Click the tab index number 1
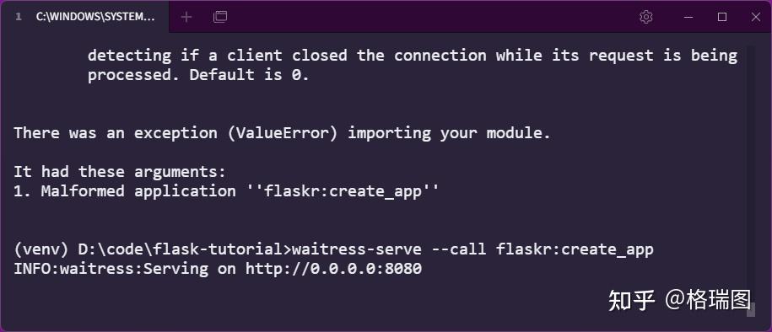The image size is (772, 332). click(x=19, y=17)
